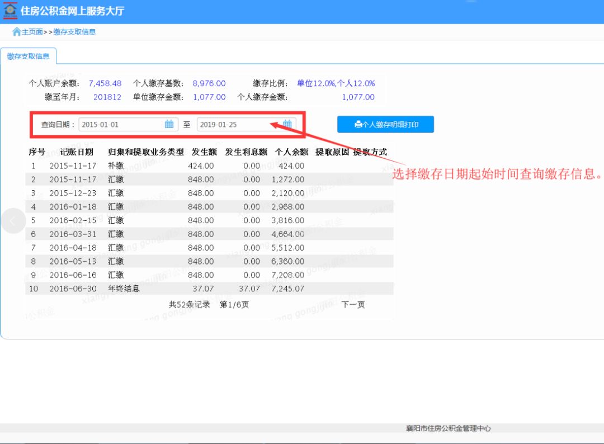The image size is (604, 444).
Task: Click balance value 2,120.00
Action: click(x=288, y=193)
